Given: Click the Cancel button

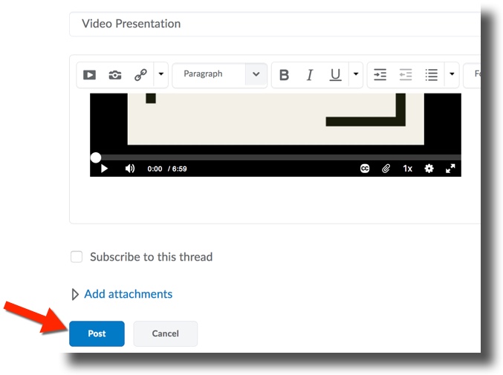Looking at the screenshot, I should coord(165,333).
